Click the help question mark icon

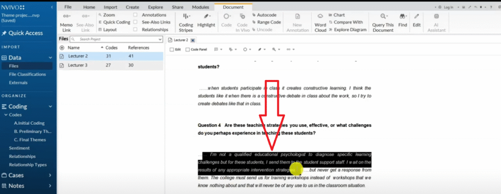[491, 7]
